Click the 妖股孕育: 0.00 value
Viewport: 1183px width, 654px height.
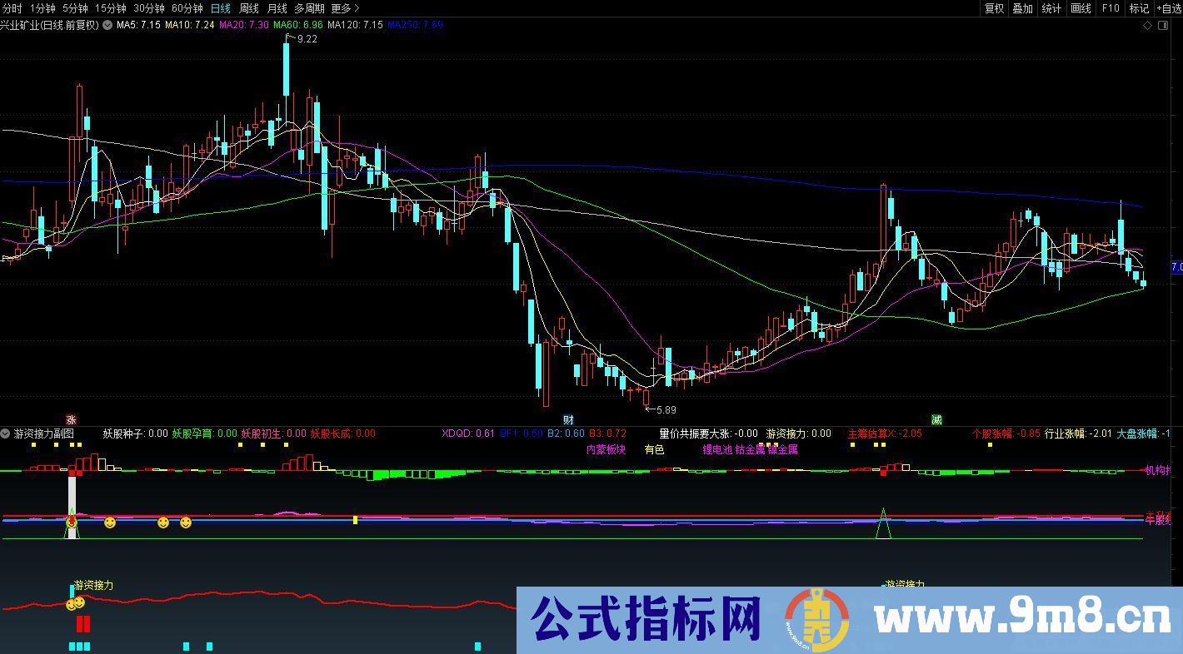click(x=204, y=434)
